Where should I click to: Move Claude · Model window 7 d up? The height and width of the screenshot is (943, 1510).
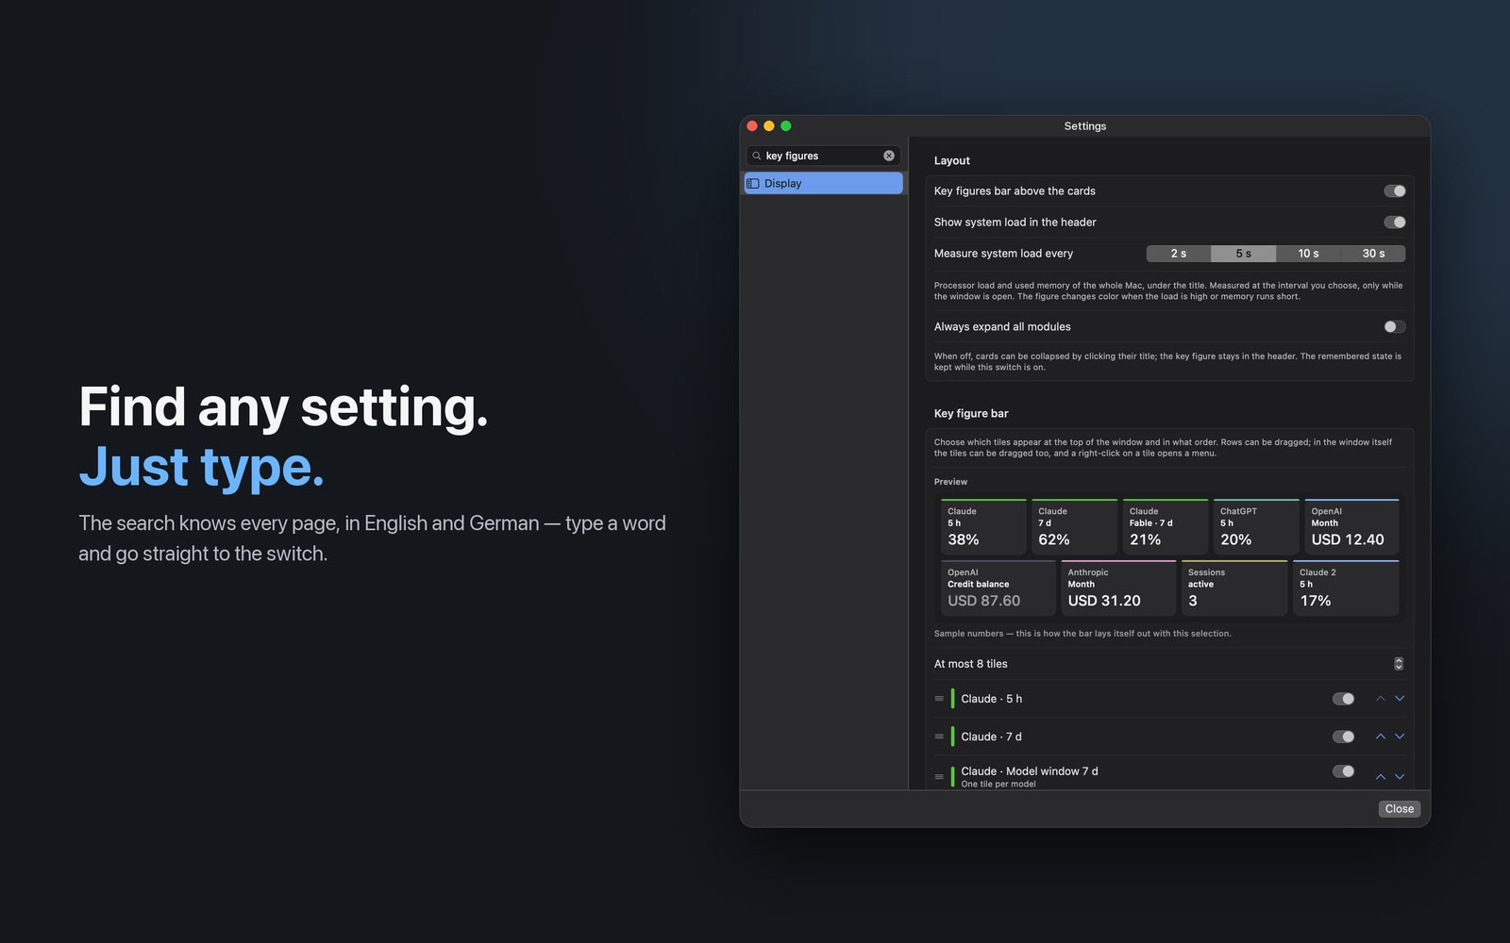1381,777
